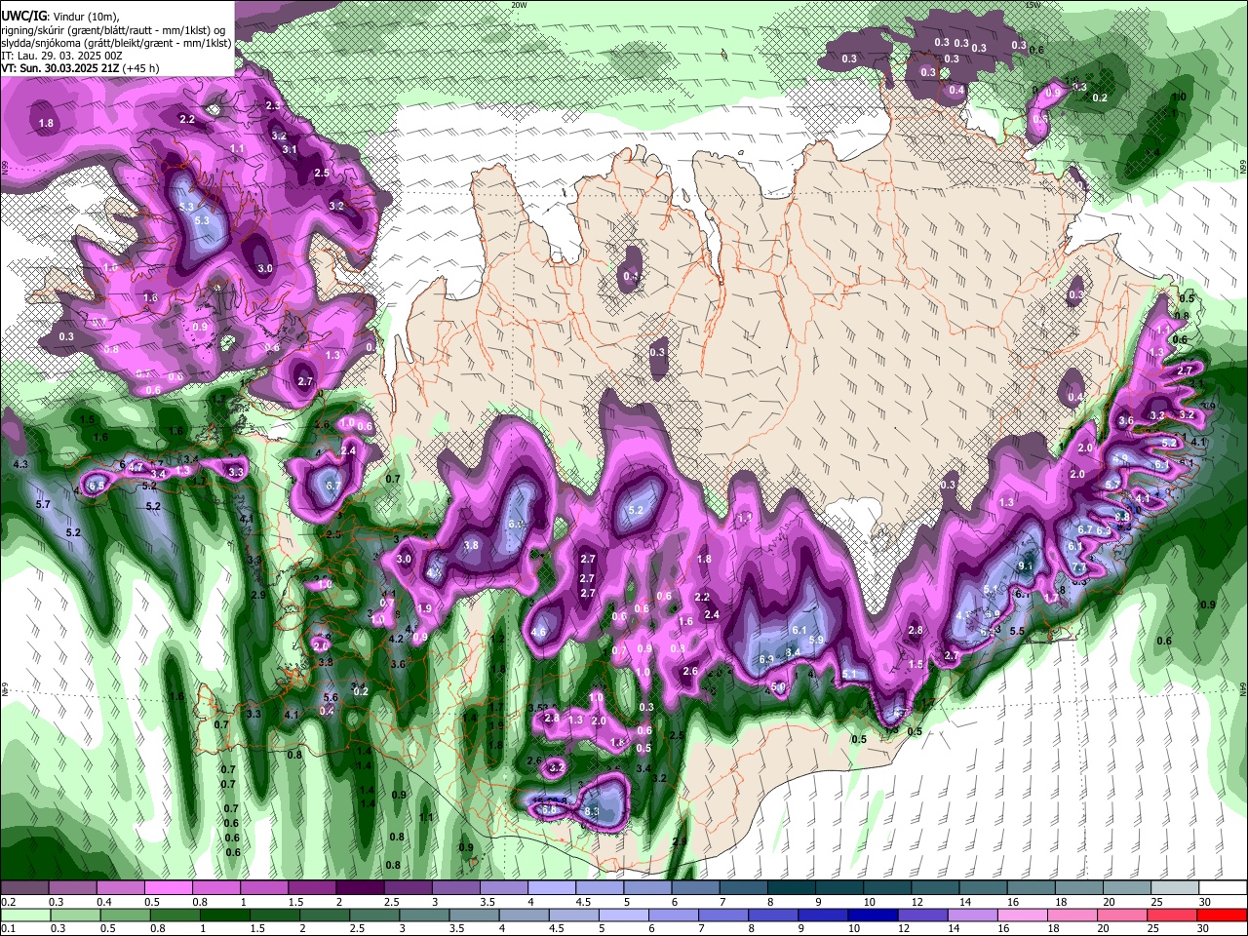Click the dark green lower swatch between 1 and 1.5

point(223,915)
